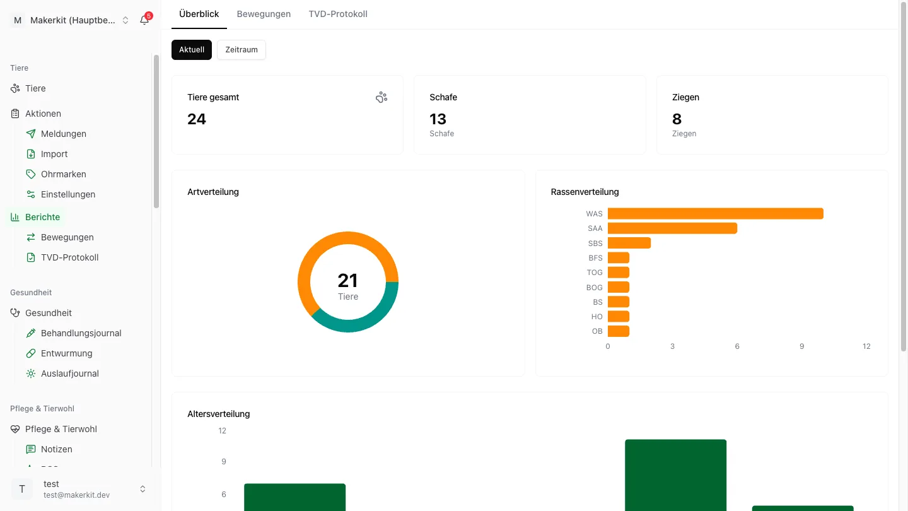Click the OB breed label
908x511 pixels.
point(597,331)
